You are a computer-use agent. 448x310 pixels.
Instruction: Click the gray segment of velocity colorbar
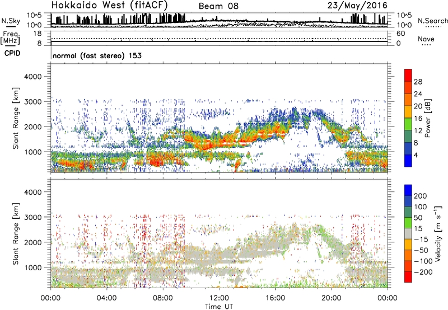point(408,233)
